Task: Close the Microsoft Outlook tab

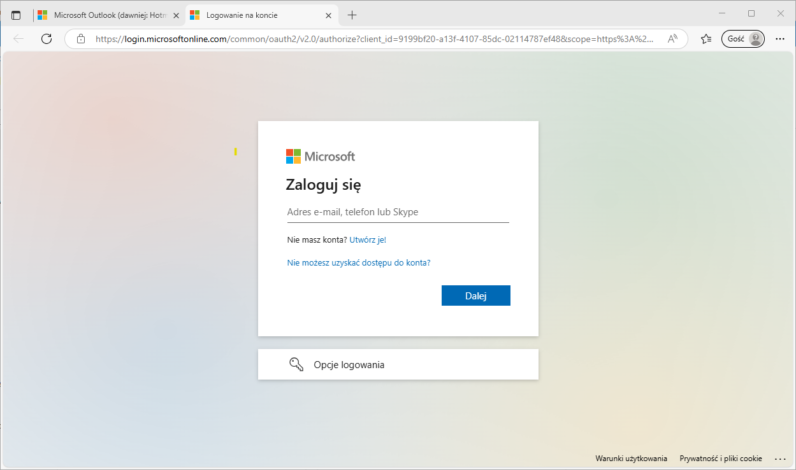Action: click(x=177, y=15)
